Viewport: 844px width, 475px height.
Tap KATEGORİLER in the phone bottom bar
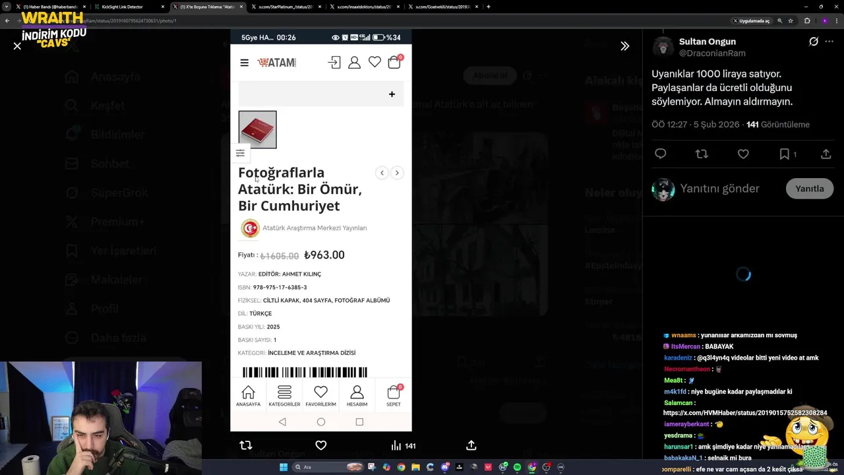click(x=284, y=396)
